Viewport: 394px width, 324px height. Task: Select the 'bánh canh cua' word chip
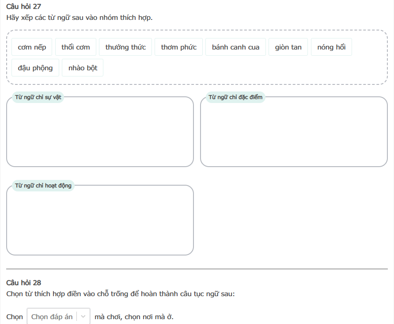[235, 47]
